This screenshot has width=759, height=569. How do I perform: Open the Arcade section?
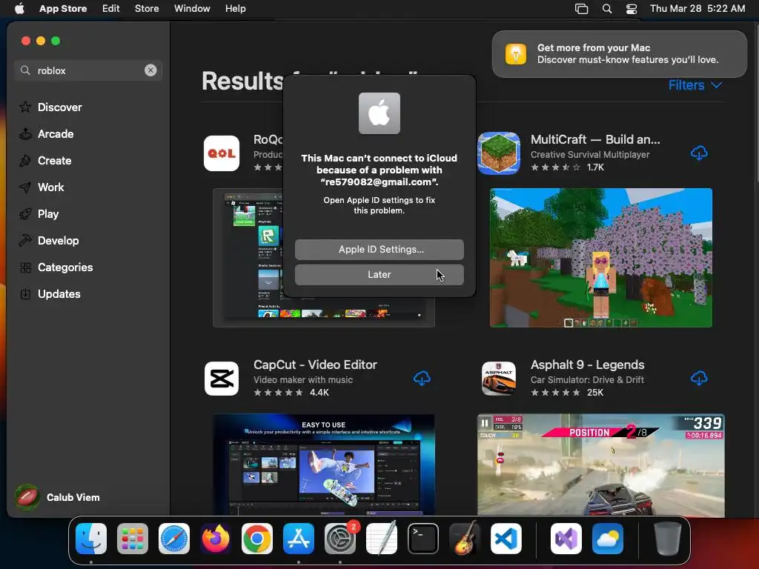tap(47, 134)
